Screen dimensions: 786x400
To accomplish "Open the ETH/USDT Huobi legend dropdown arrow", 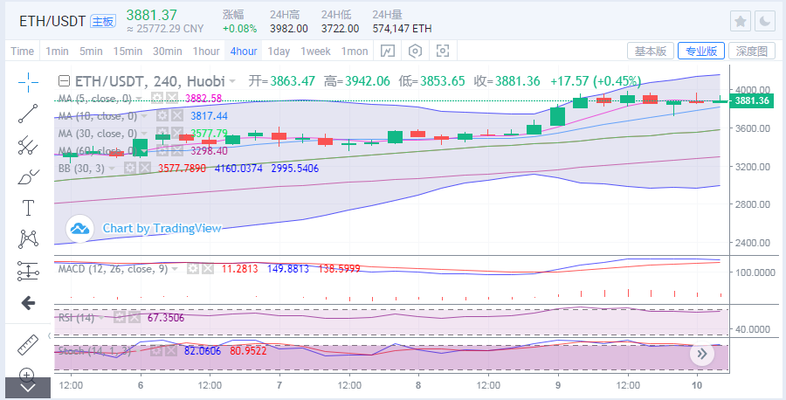I will (232, 79).
